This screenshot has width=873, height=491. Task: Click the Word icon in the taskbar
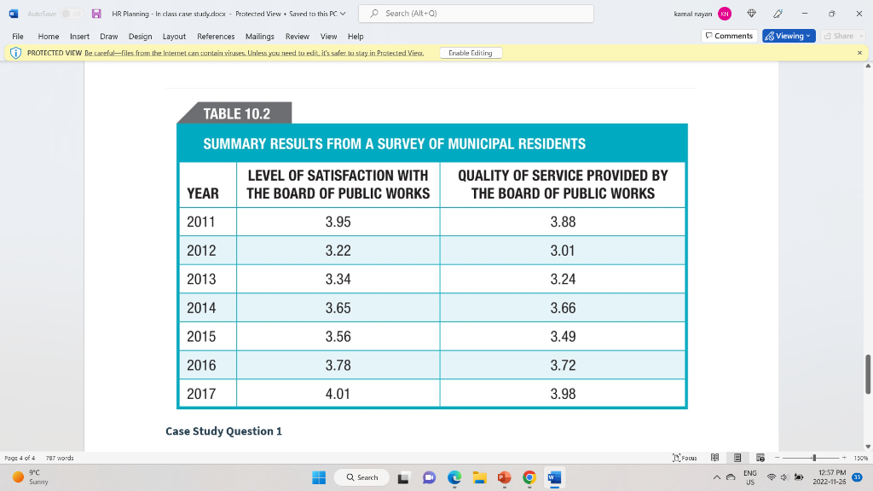(x=554, y=477)
